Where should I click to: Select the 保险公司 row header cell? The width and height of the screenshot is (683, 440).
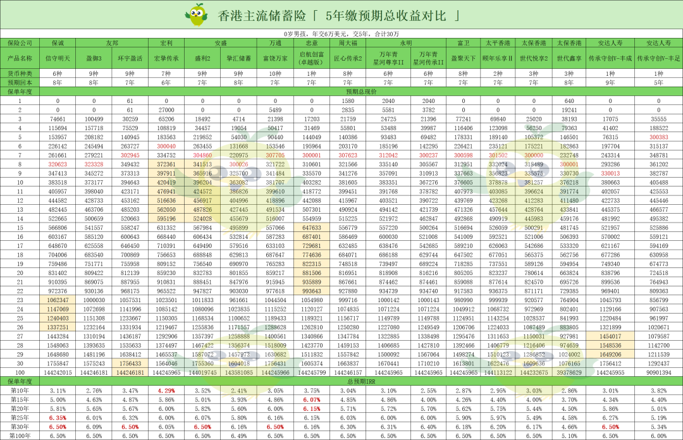(20, 42)
